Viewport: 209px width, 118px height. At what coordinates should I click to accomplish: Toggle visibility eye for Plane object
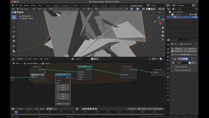point(193,17)
